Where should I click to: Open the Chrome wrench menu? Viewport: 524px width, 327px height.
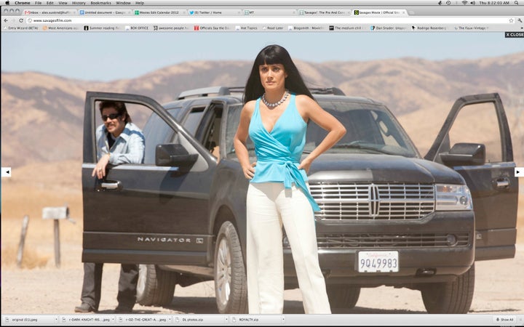[520, 20]
